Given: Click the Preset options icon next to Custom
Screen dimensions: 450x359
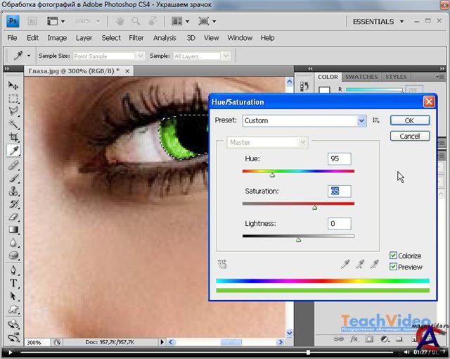Looking at the screenshot, I should click(376, 120).
